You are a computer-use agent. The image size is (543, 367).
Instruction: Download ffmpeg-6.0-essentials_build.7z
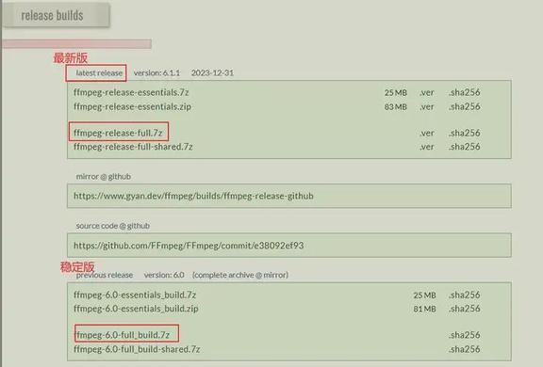point(135,295)
